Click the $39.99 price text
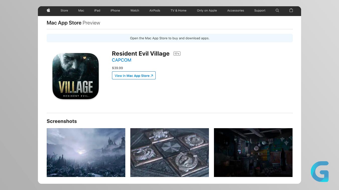Screen dimensions: 339x190 click(x=118, y=68)
